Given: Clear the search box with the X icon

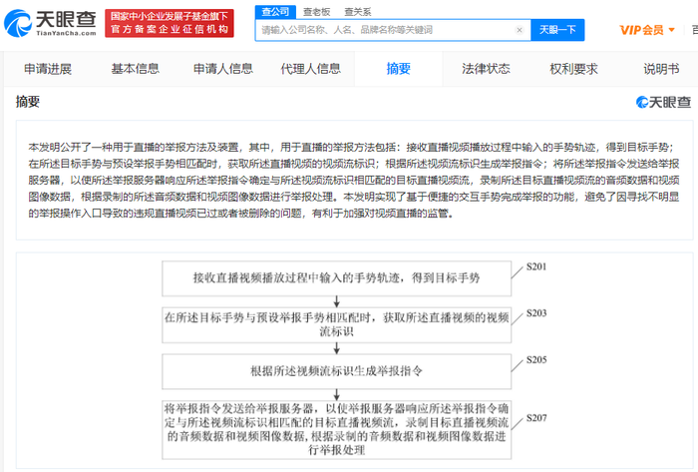Looking at the screenshot, I should coord(520,30).
